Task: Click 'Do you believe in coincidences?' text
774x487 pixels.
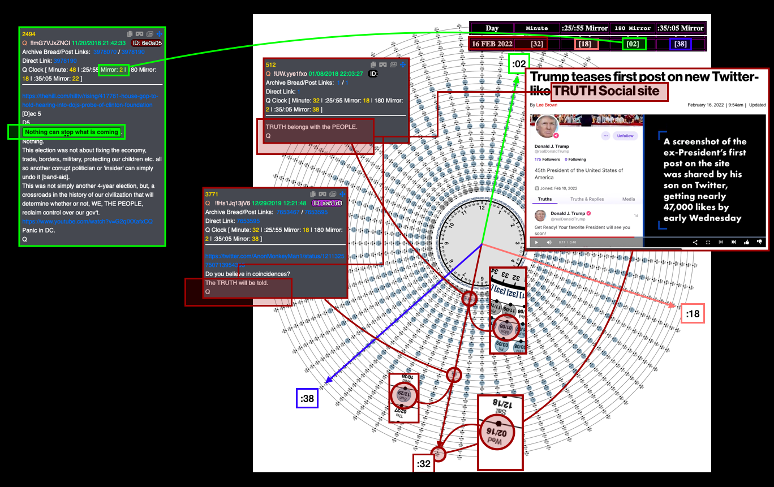Action: [248, 274]
